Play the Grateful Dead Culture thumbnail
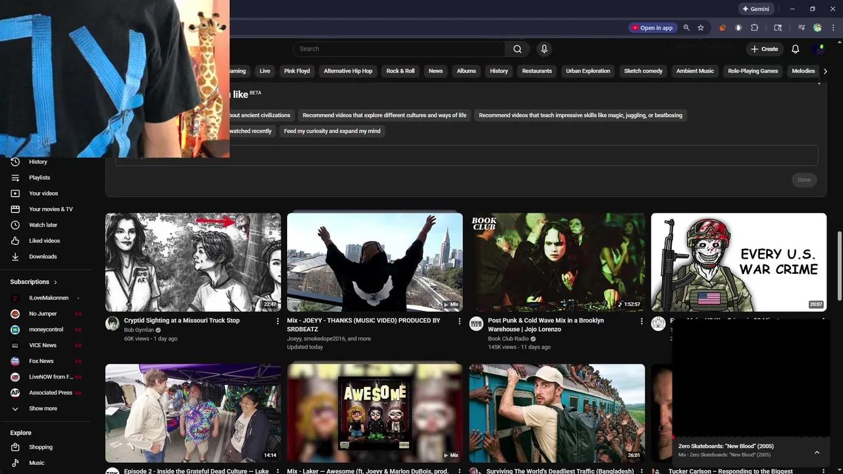Viewport: 843px width, 474px height. tap(193, 413)
